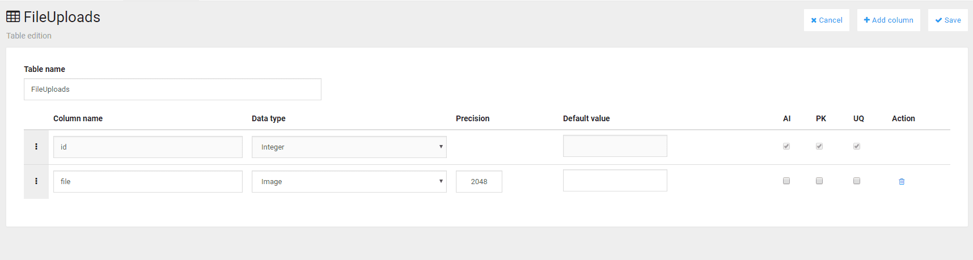This screenshot has width=973, height=260.
Task: Click default value field for file column
Action: [615, 181]
